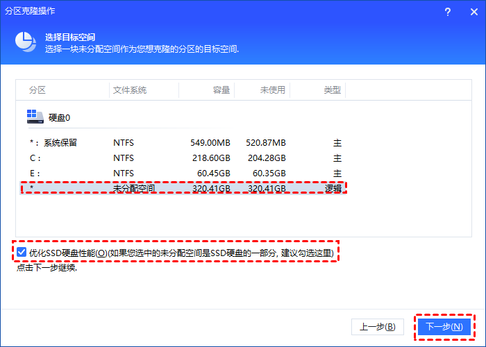Click the 60.35GB unused space cell

(267, 173)
